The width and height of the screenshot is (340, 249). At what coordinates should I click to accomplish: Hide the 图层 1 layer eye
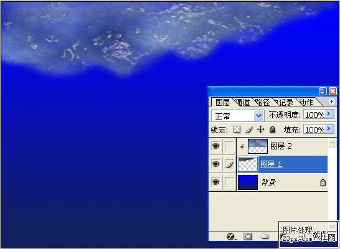(215, 164)
